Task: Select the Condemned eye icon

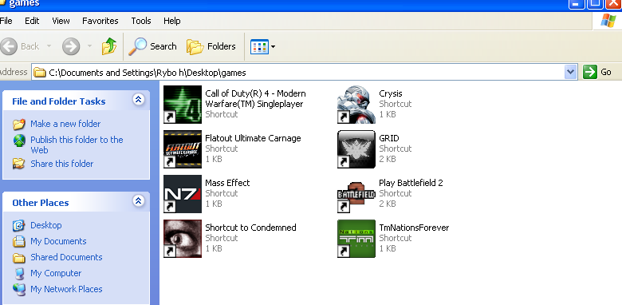Action: click(x=183, y=239)
